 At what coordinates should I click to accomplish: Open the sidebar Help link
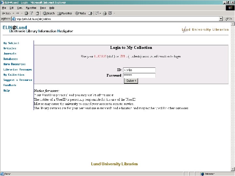point(7,90)
